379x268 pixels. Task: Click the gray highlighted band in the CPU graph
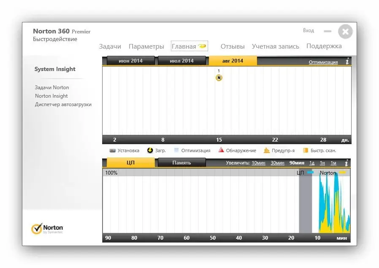306,201
